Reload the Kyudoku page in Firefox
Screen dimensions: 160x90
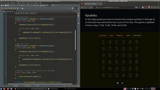91,7
